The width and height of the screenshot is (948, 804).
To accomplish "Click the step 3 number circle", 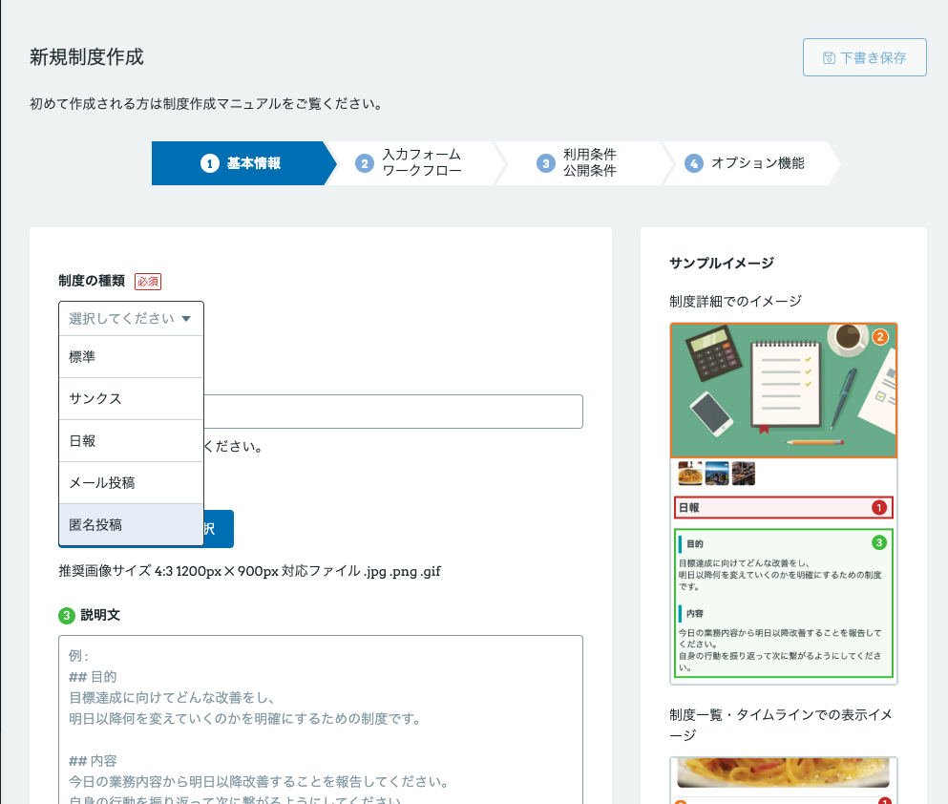I will (x=546, y=163).
